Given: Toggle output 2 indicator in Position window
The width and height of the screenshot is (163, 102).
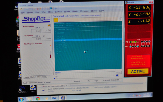Looking at the screenshot, I should click(x=133, y=46).
